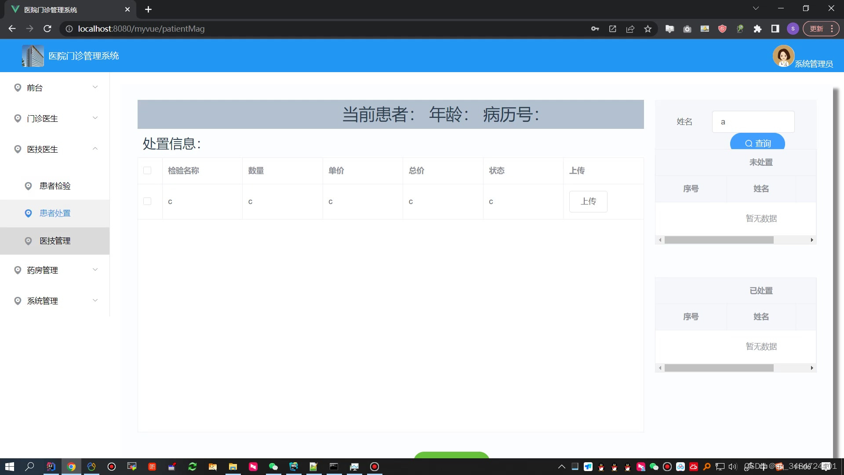Select the 患者处置 menu item
The width and height of the screenshot is (844, 475).
point(55,213)
